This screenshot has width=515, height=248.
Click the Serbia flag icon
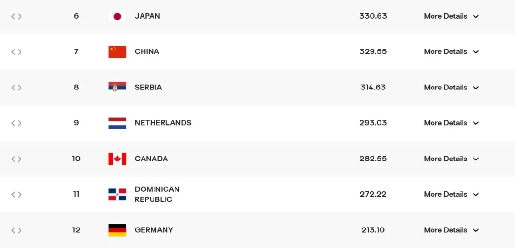(x=117, y=87)
